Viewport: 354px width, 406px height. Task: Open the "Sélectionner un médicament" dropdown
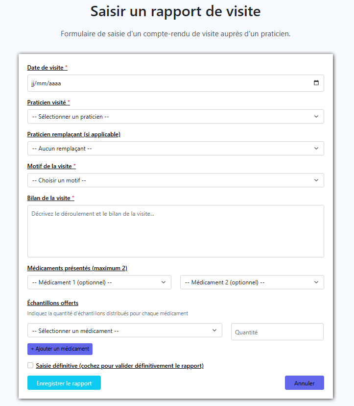[125, 330]
